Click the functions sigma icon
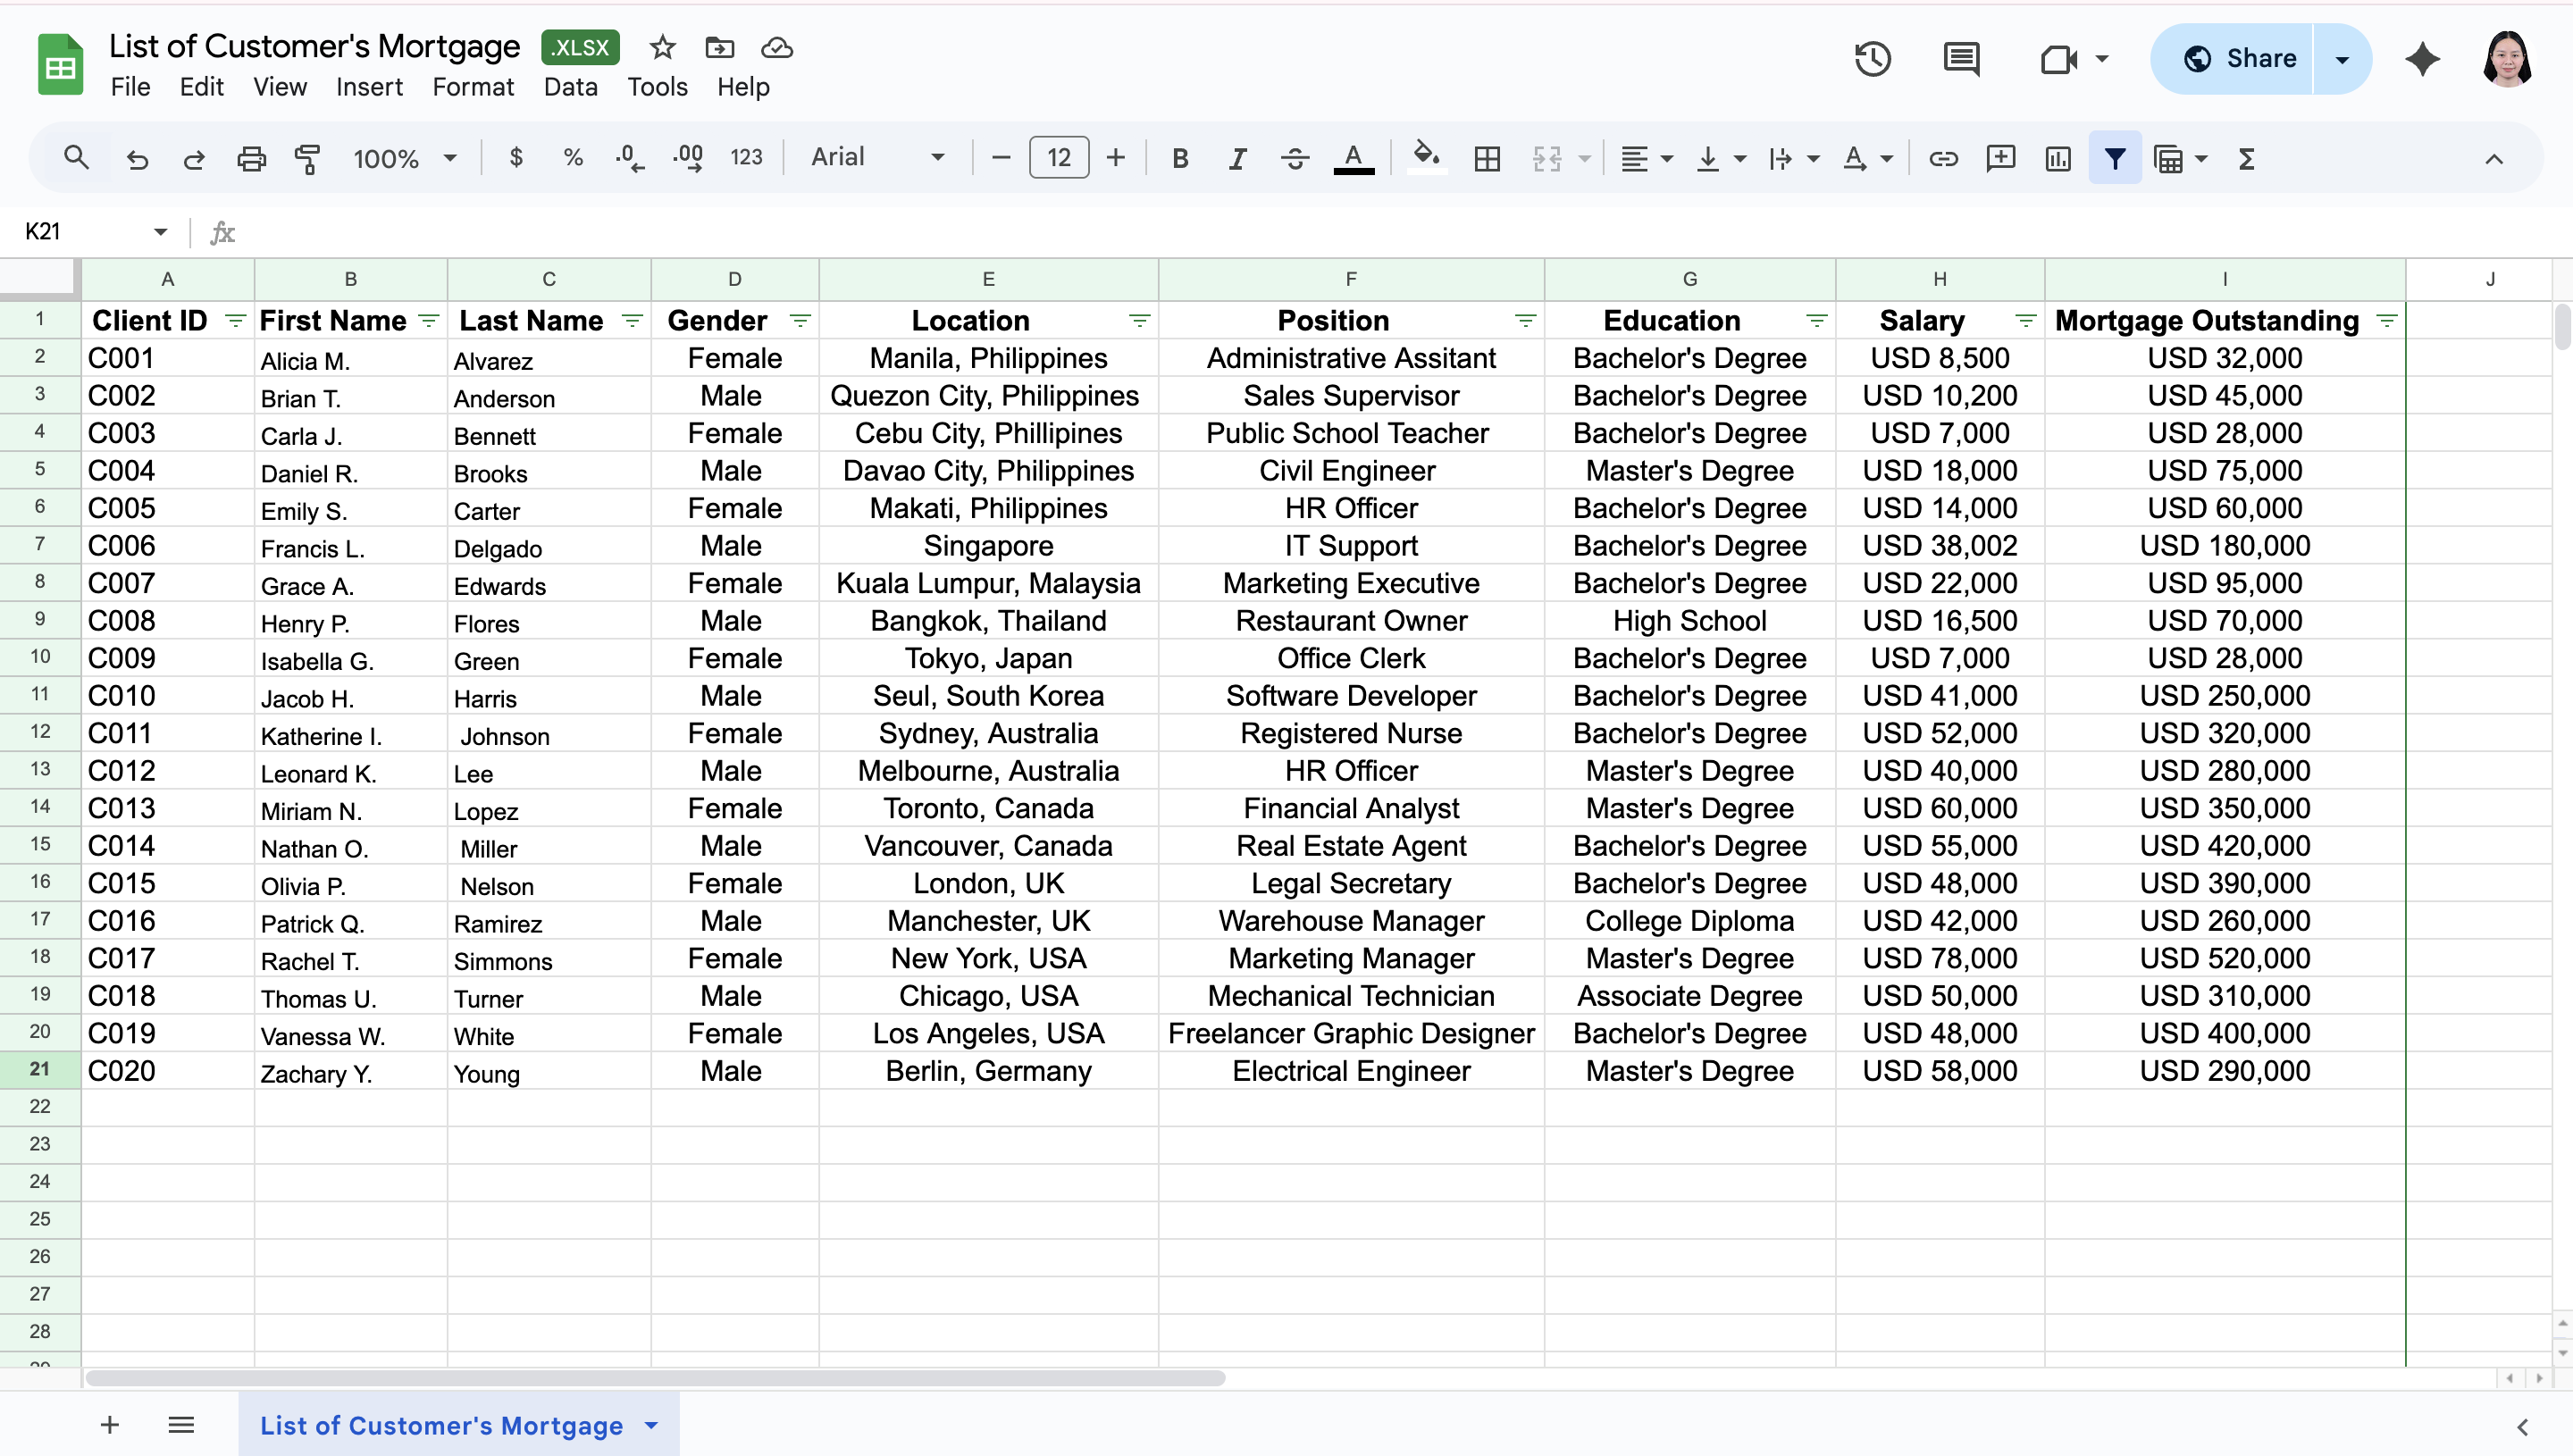 point(2246,158)
